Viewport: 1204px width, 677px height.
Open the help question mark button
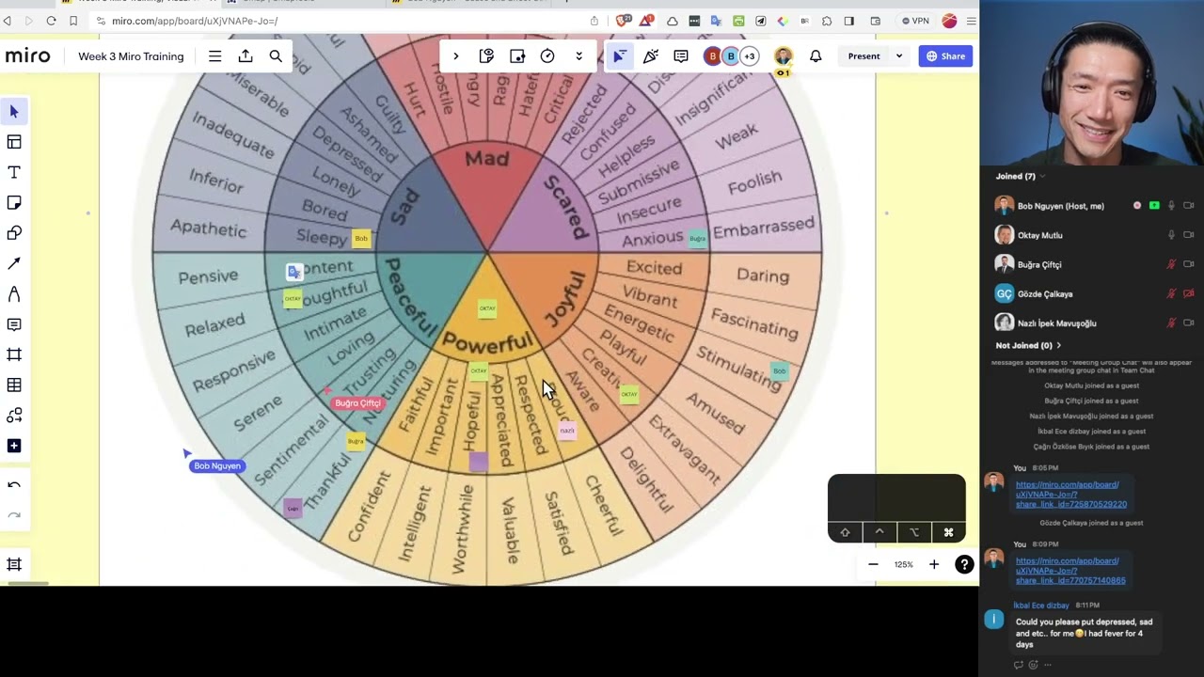(x=964, y=564)
